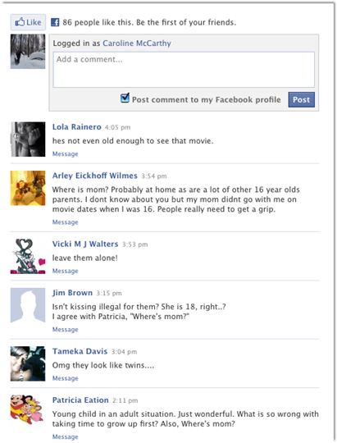Click Jim Brown's default silhouette avatar
337x443 pixels.
click(x=28, y=305)
